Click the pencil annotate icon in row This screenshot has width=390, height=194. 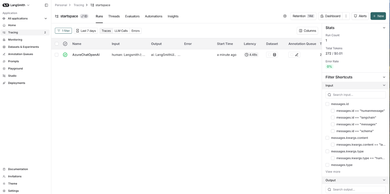297,55
